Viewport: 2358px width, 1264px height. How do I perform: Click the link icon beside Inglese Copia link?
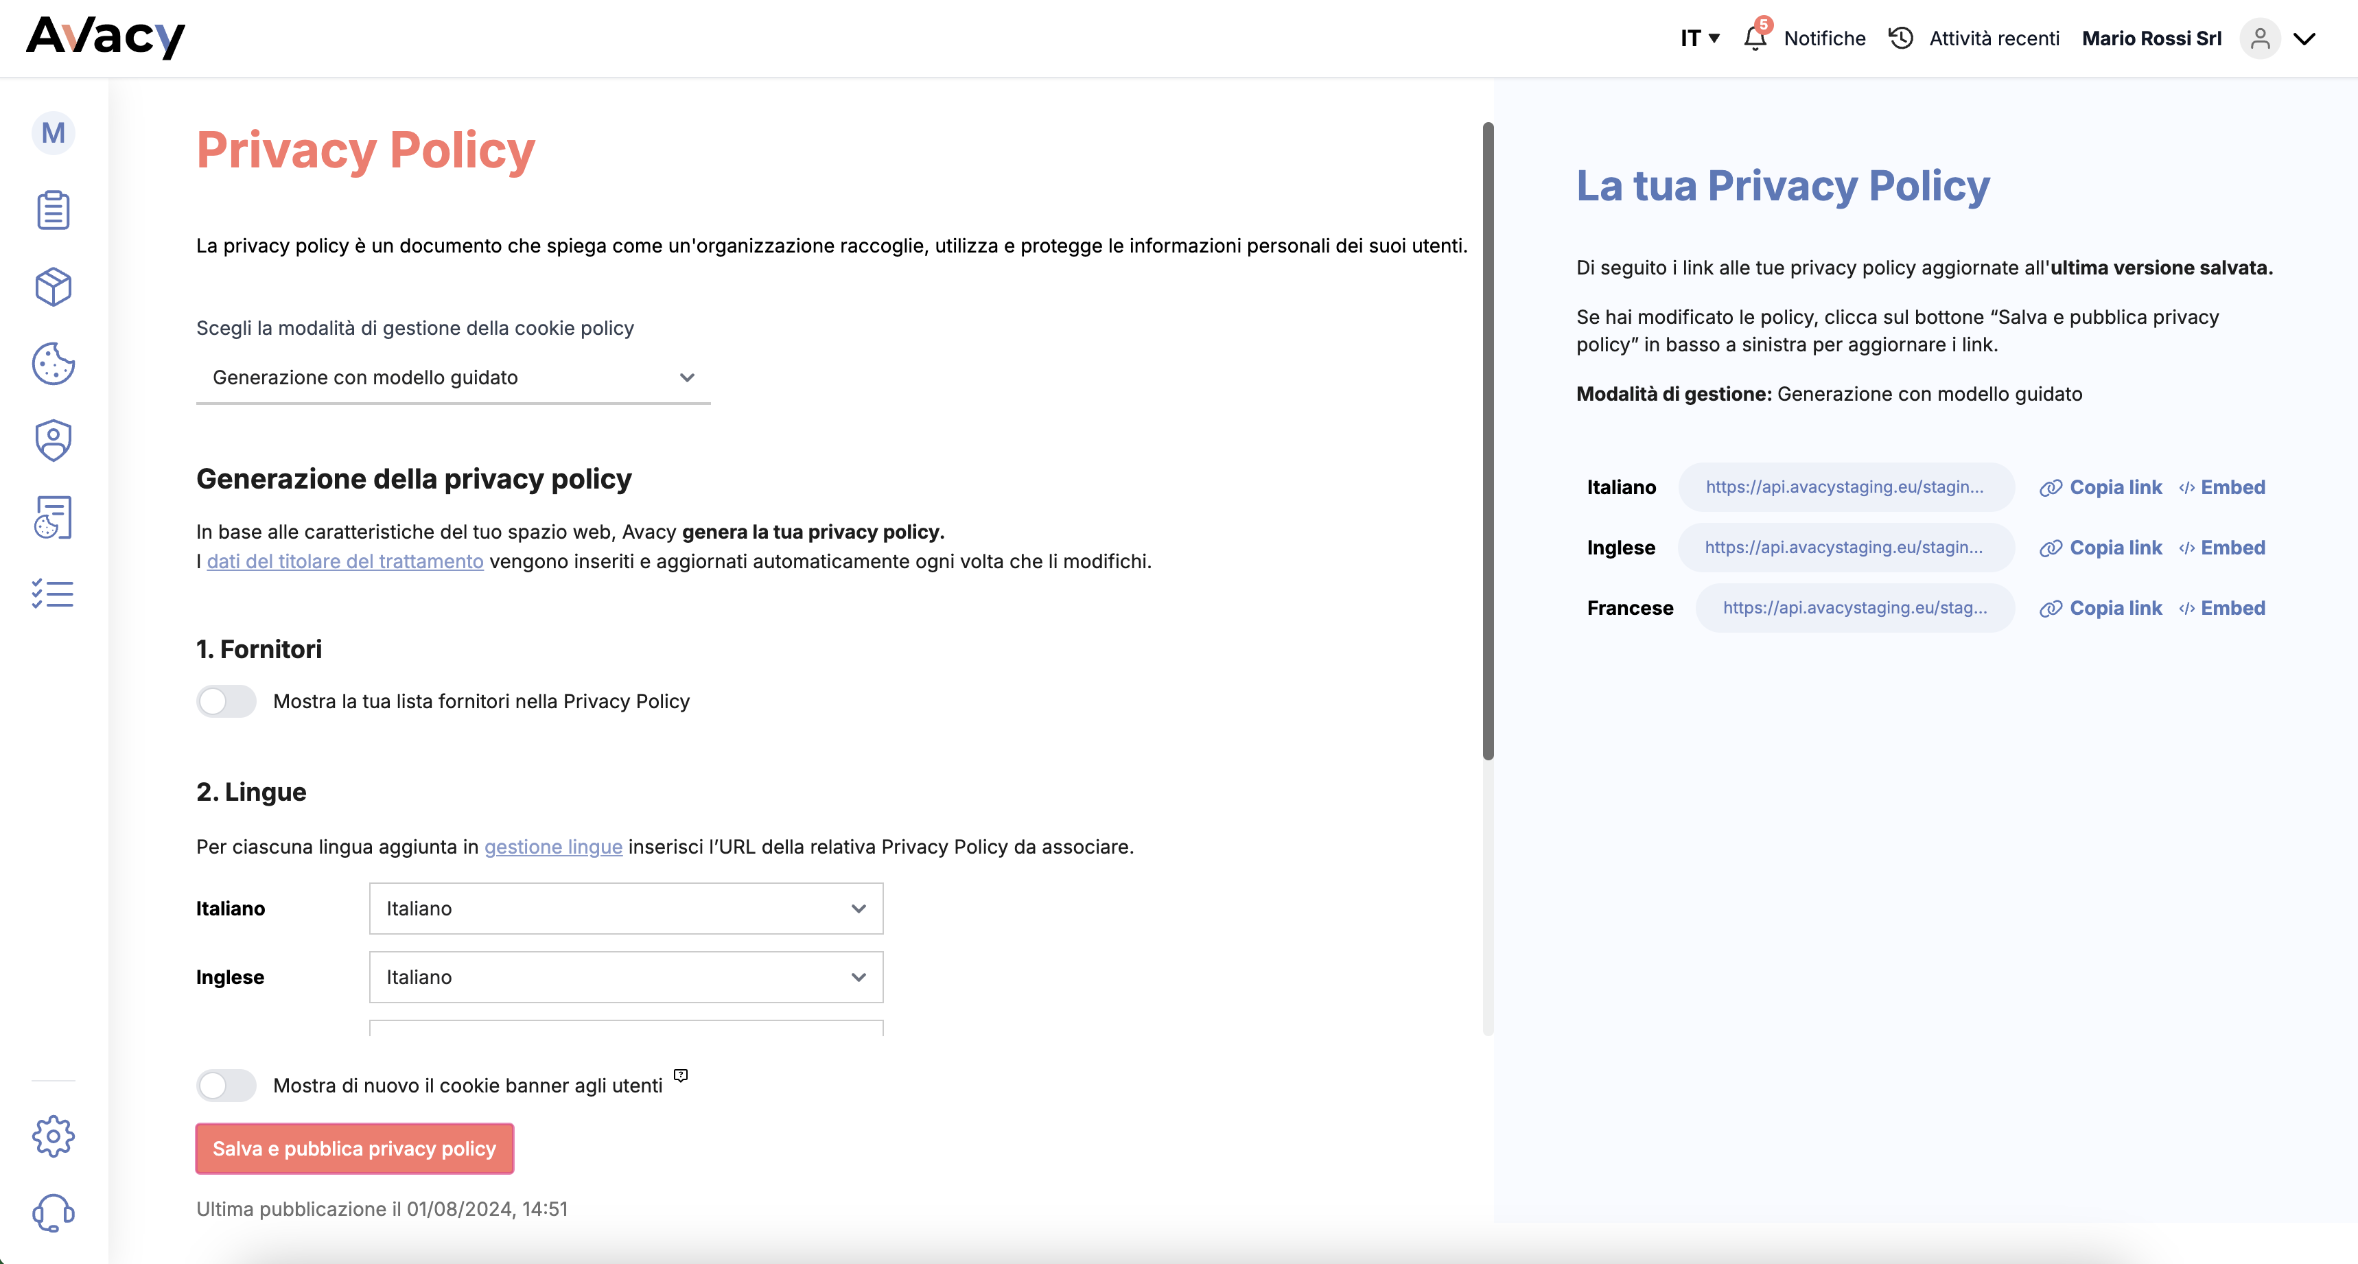(2051, 548)
